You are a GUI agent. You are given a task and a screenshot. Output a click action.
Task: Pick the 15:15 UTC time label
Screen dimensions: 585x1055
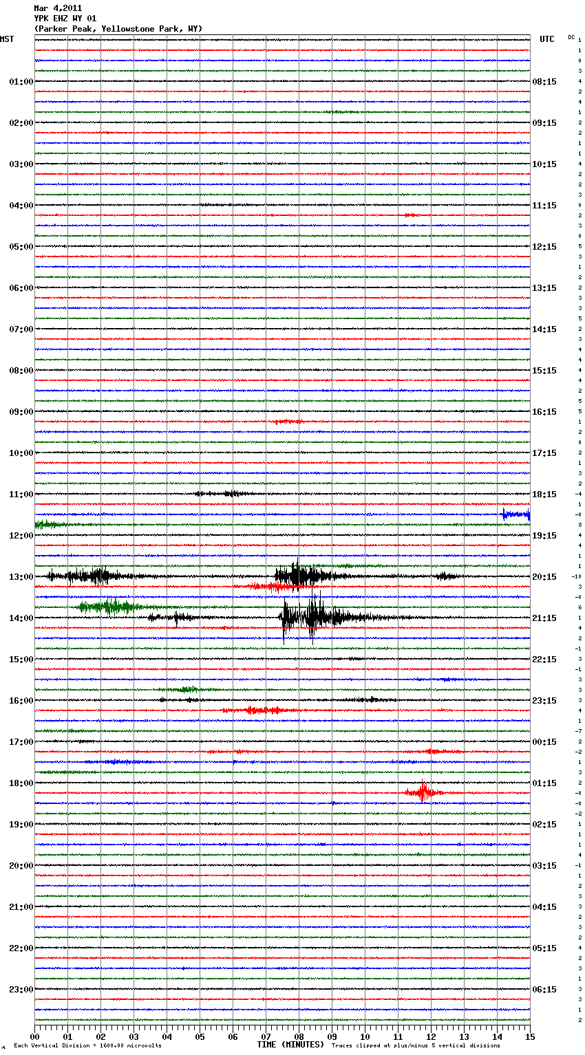coord(544,371)
